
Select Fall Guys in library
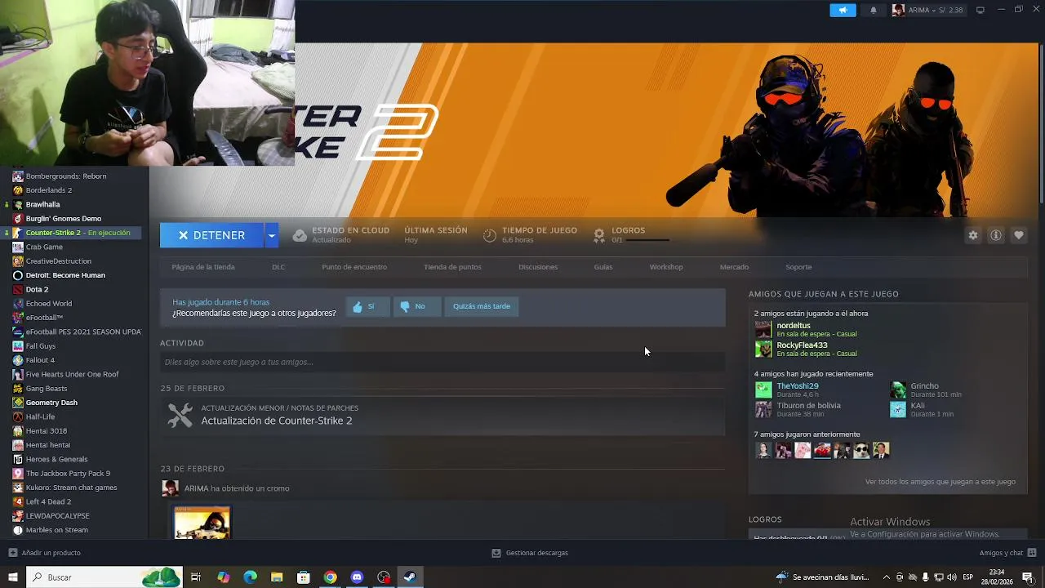click(x=41, y=346)
